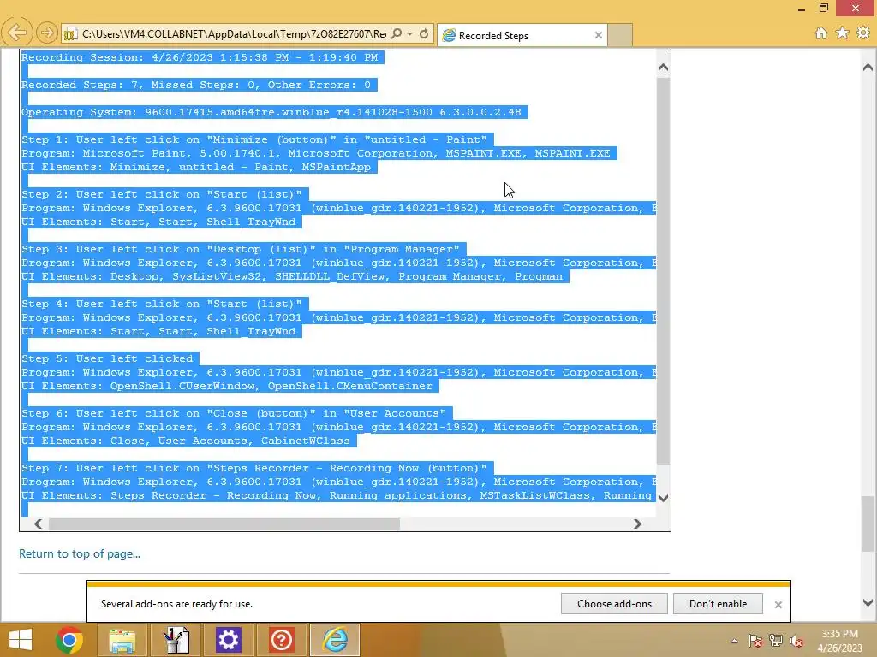
Task: Close the Recorded Steps tab
Action: pyautogui.click(x=599, y=35)
